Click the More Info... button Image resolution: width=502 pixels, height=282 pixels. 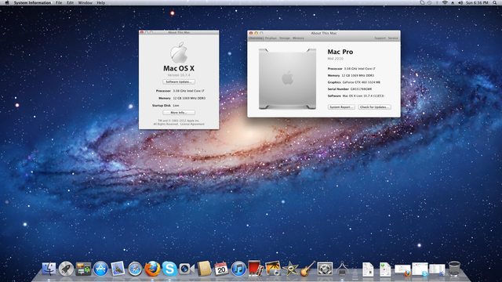[x=179, y=113]
